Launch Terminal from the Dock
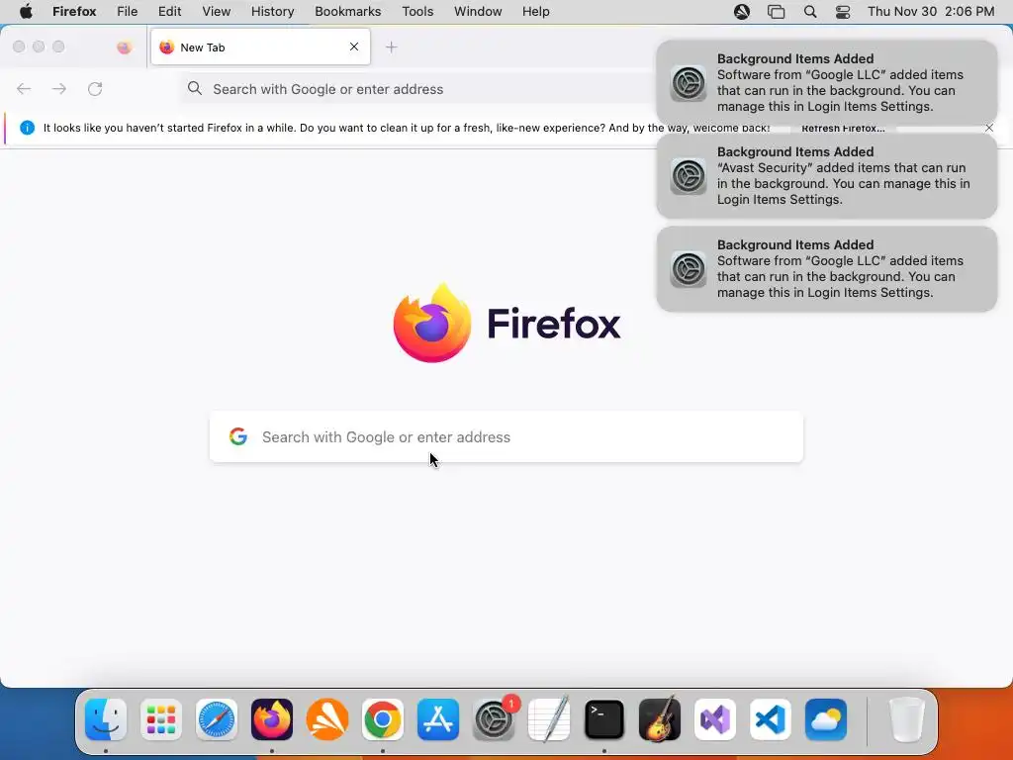The height and width of the screenshot is (760, 1013). pos(604,719)
